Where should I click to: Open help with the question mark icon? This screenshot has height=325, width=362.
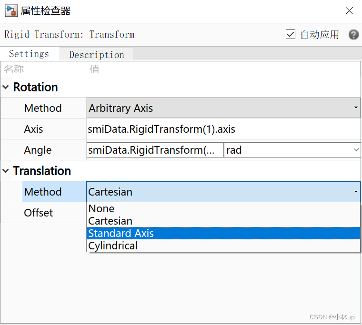pos(353,35)
